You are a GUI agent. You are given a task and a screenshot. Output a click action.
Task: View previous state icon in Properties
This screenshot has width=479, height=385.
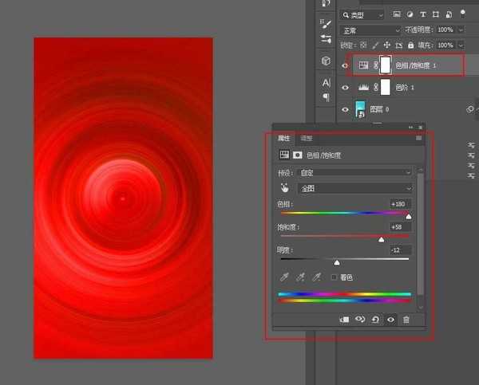[359, 320]
